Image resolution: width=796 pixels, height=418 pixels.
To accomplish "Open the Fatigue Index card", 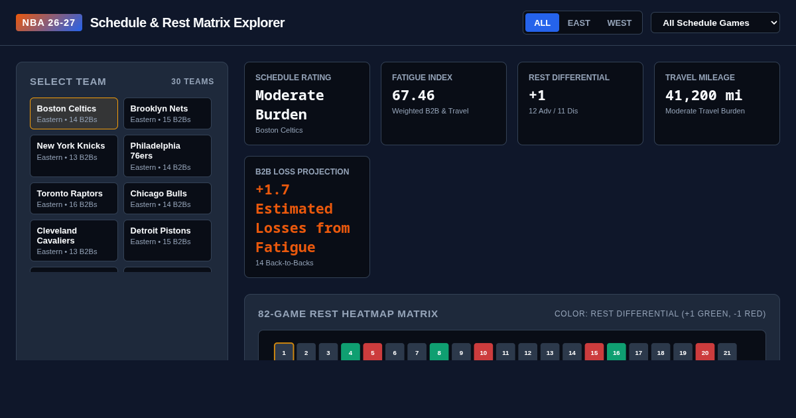I will tap(444, 104).
